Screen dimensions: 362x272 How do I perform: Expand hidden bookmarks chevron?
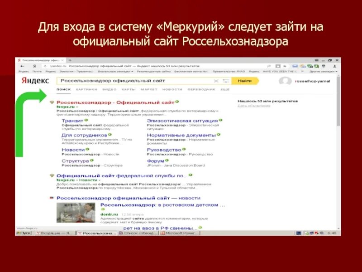click(302, 72)
